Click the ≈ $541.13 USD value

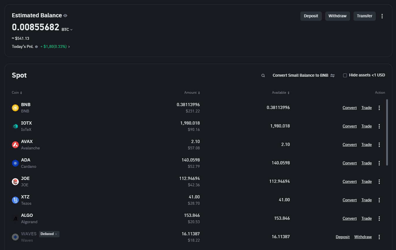tap(21, 38)
